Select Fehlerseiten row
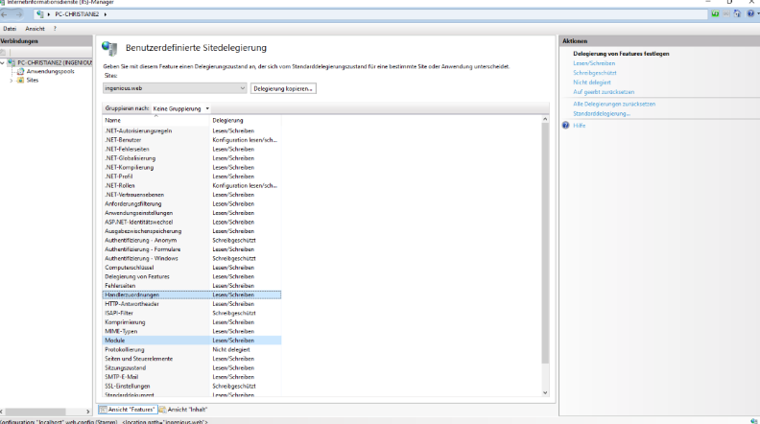This screenshot has width=760, height=424. (192, 286)
